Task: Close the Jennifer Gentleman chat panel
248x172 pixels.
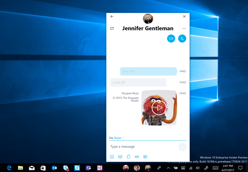Action: [184, 16]
